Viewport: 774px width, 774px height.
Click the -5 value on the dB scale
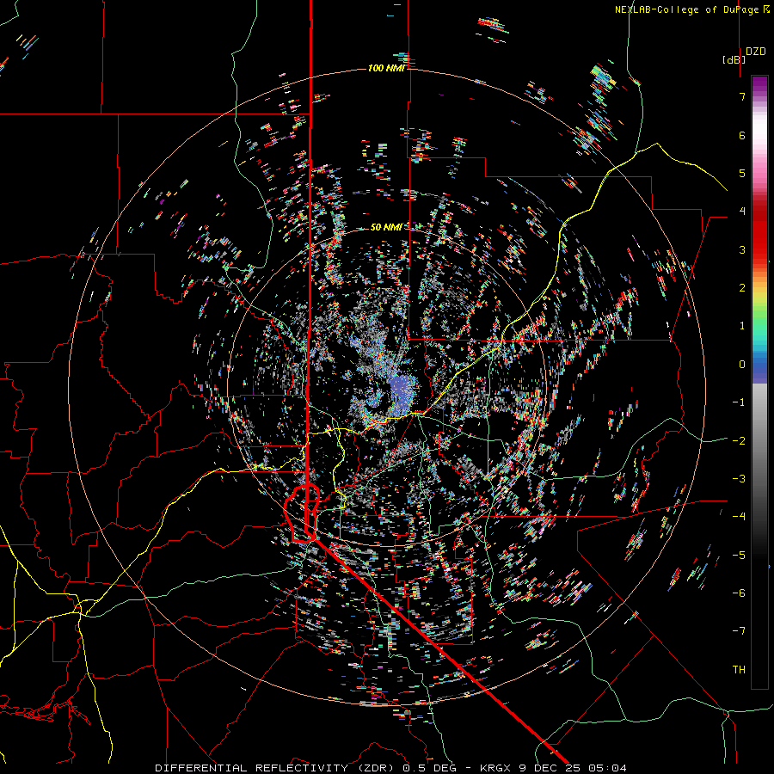click(x=739, y=556)
